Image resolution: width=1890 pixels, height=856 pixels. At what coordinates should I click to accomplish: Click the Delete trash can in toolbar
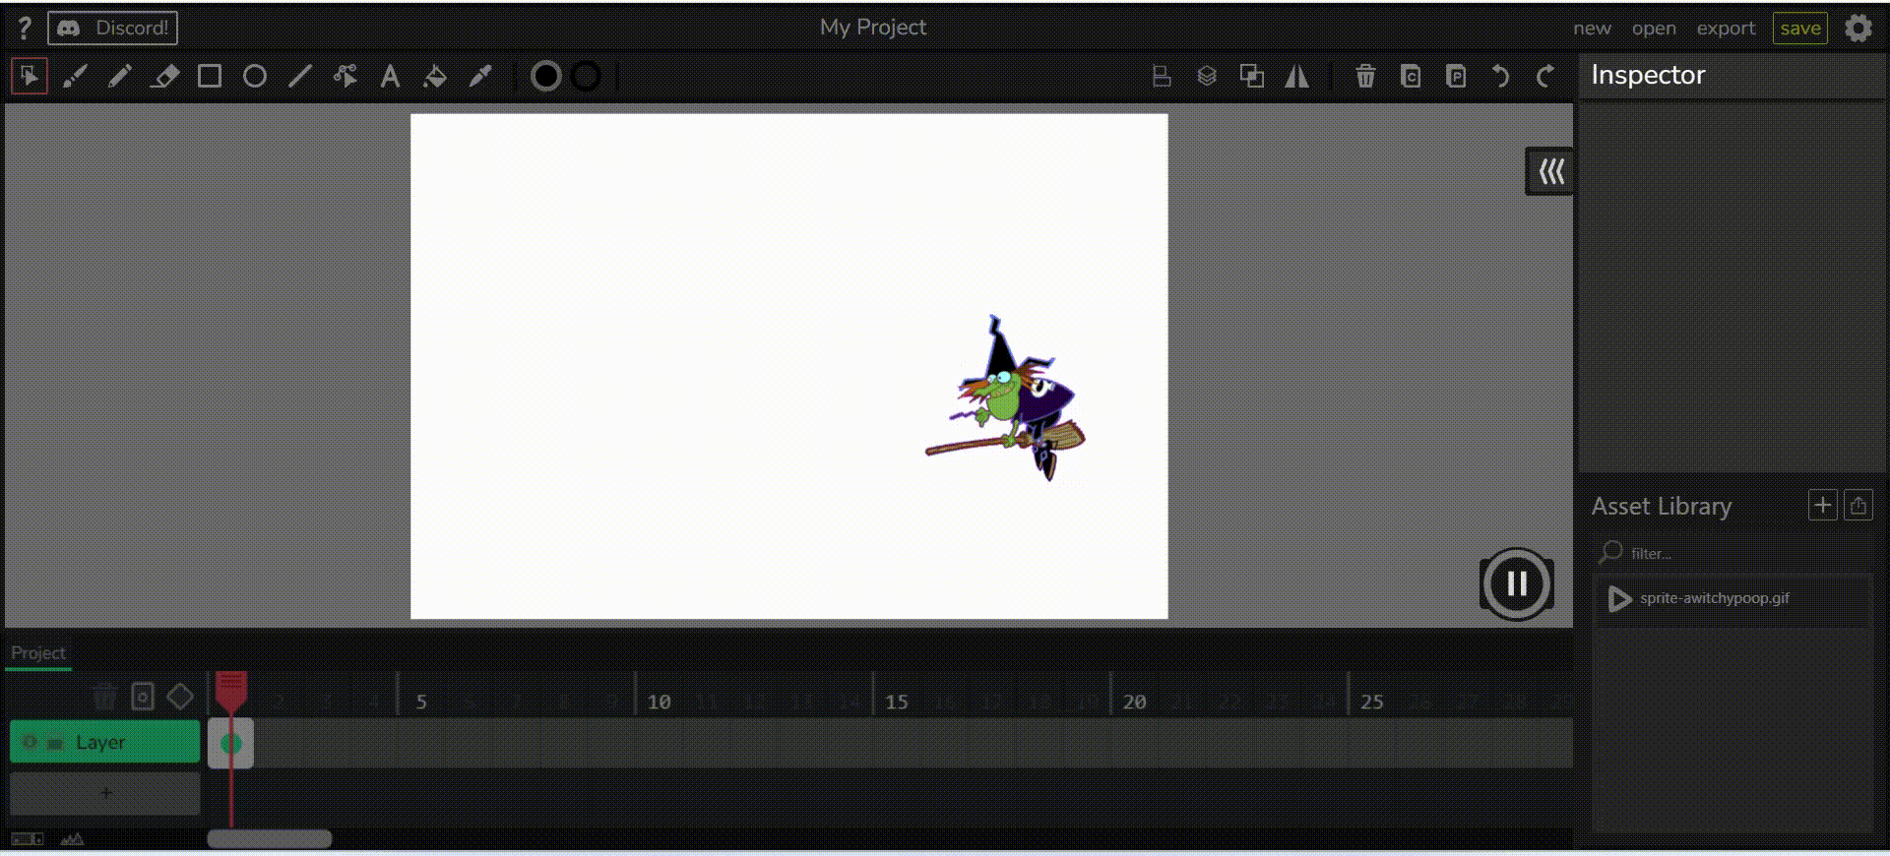coord(1365,76)
